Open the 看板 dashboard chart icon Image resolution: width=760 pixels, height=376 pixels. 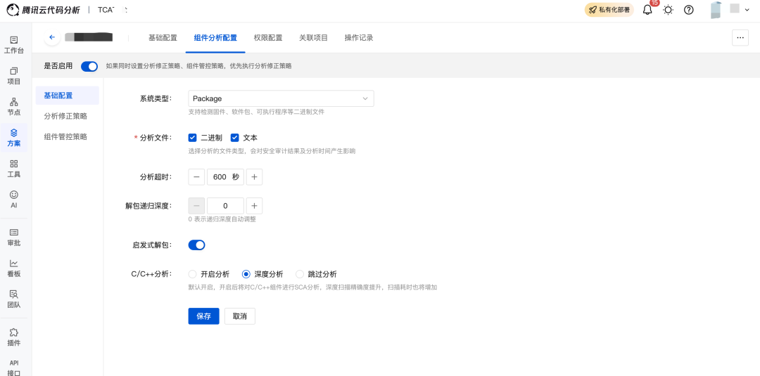(x=14, y=268)
